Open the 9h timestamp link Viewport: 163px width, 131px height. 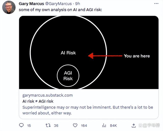pyautogui.click(x=77, y=4)
